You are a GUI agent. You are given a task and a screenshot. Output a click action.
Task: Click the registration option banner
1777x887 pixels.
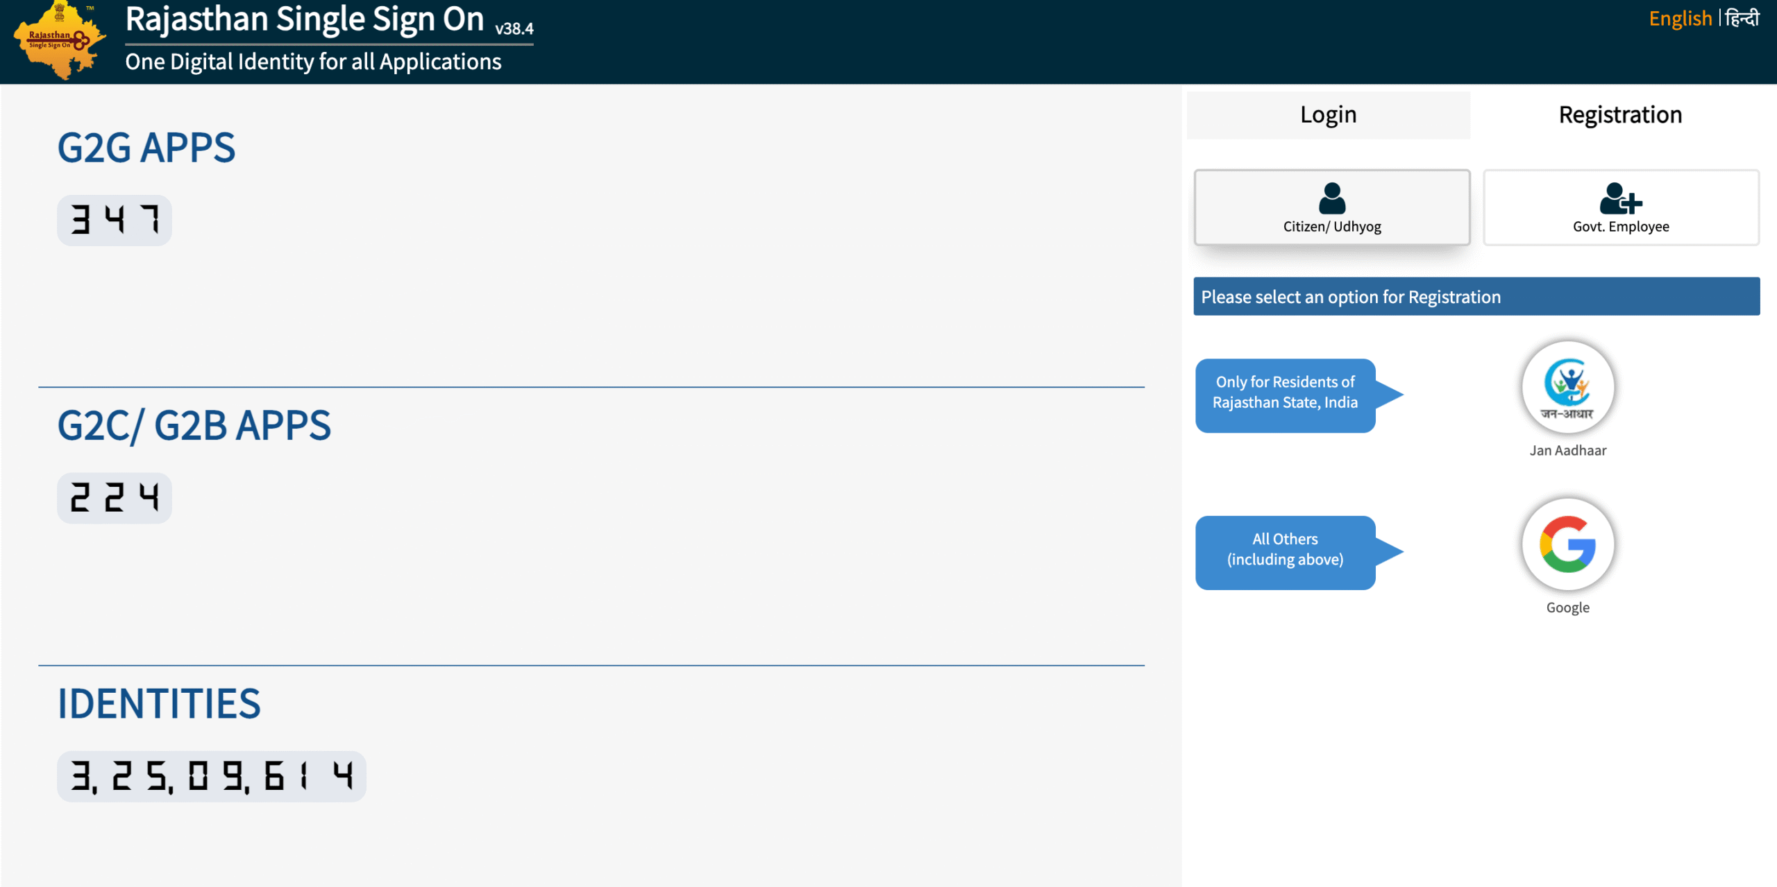1476,297
